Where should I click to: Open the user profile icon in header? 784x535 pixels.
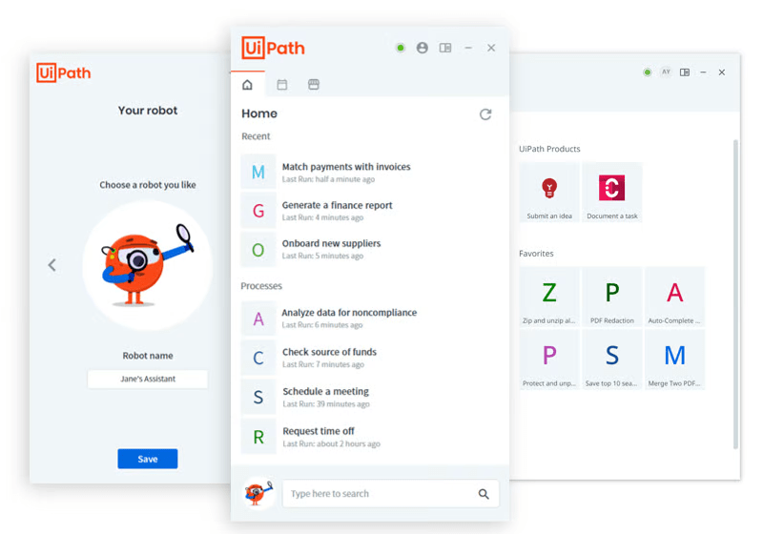tap(423, 48)
